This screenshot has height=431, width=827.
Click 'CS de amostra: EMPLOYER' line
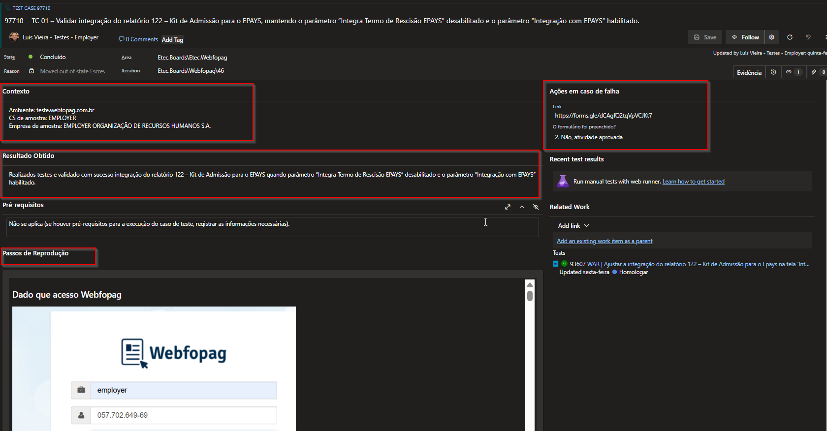(42, 118)
